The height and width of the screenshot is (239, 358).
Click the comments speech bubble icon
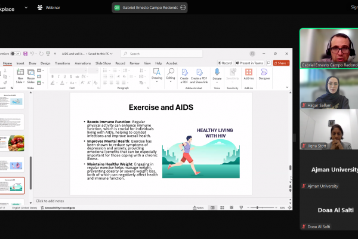coord(268,63)
